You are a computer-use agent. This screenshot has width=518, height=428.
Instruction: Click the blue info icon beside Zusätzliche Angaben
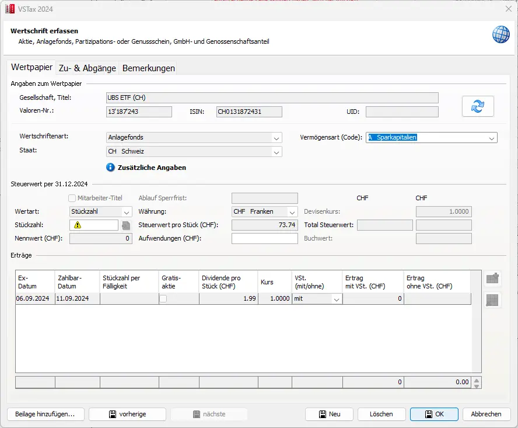[111, 168]
